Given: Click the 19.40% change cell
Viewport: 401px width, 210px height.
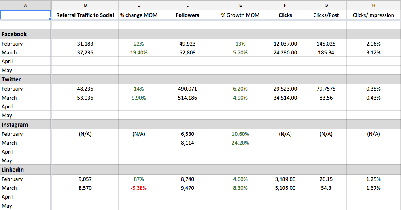Looking at the screenshot, I should coord(139,52).
